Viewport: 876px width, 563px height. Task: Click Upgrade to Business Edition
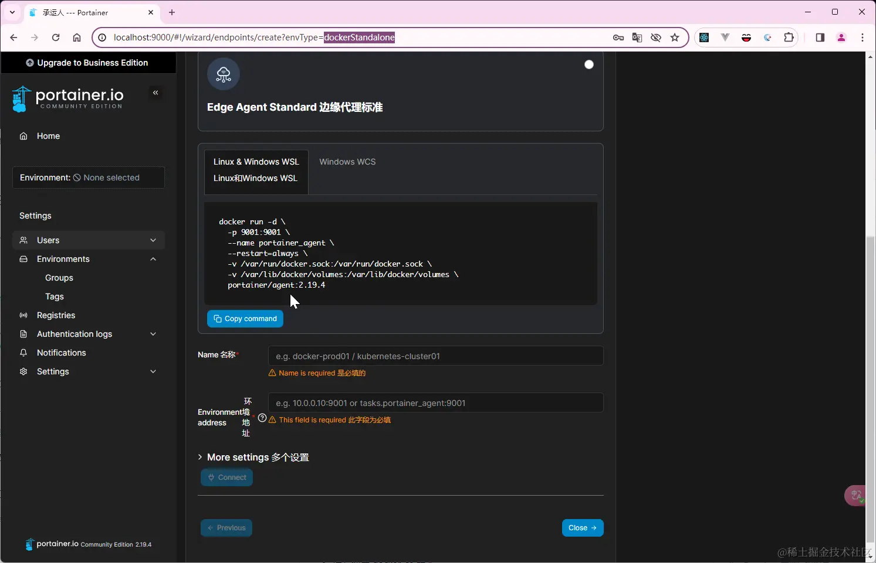pos(87,63)
